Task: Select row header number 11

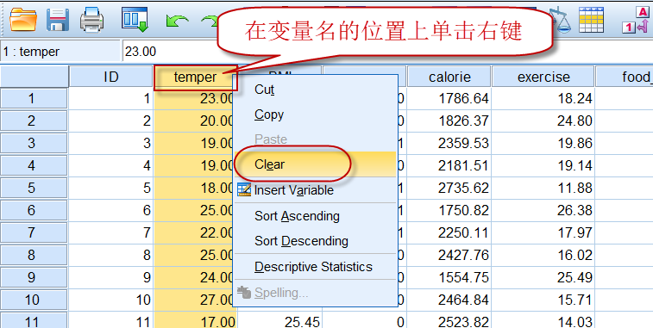Action: point(34,320)
